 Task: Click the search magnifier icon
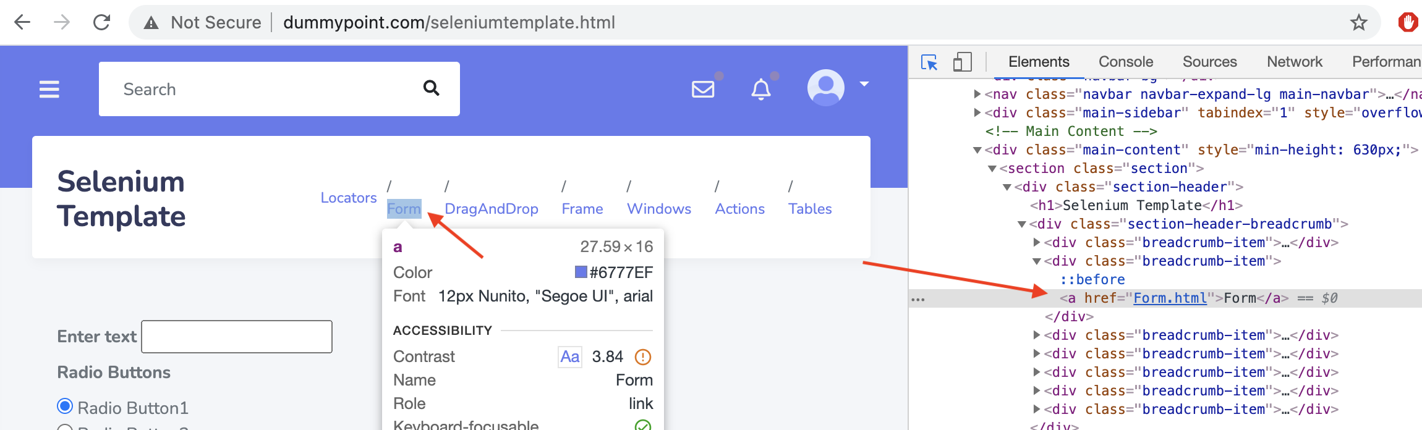pyautogui.click(x=431, y=88)
